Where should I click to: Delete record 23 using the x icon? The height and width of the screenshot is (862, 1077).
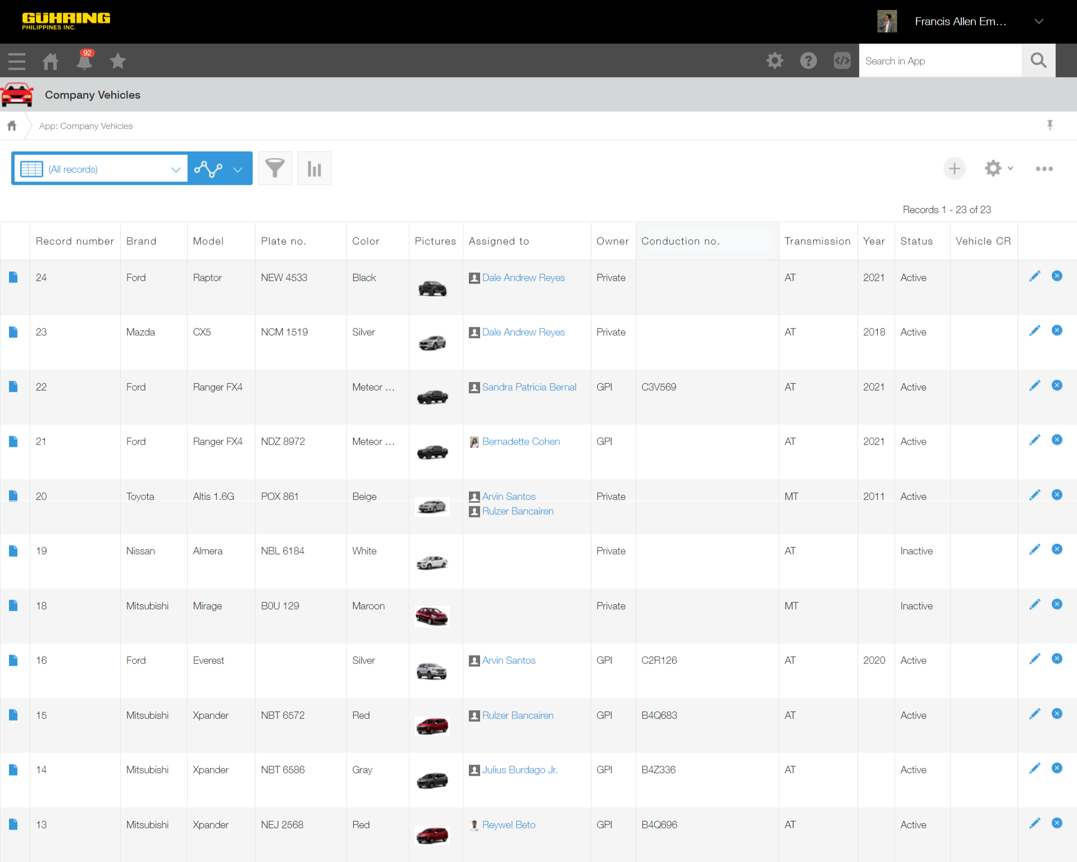(1057, 331)
